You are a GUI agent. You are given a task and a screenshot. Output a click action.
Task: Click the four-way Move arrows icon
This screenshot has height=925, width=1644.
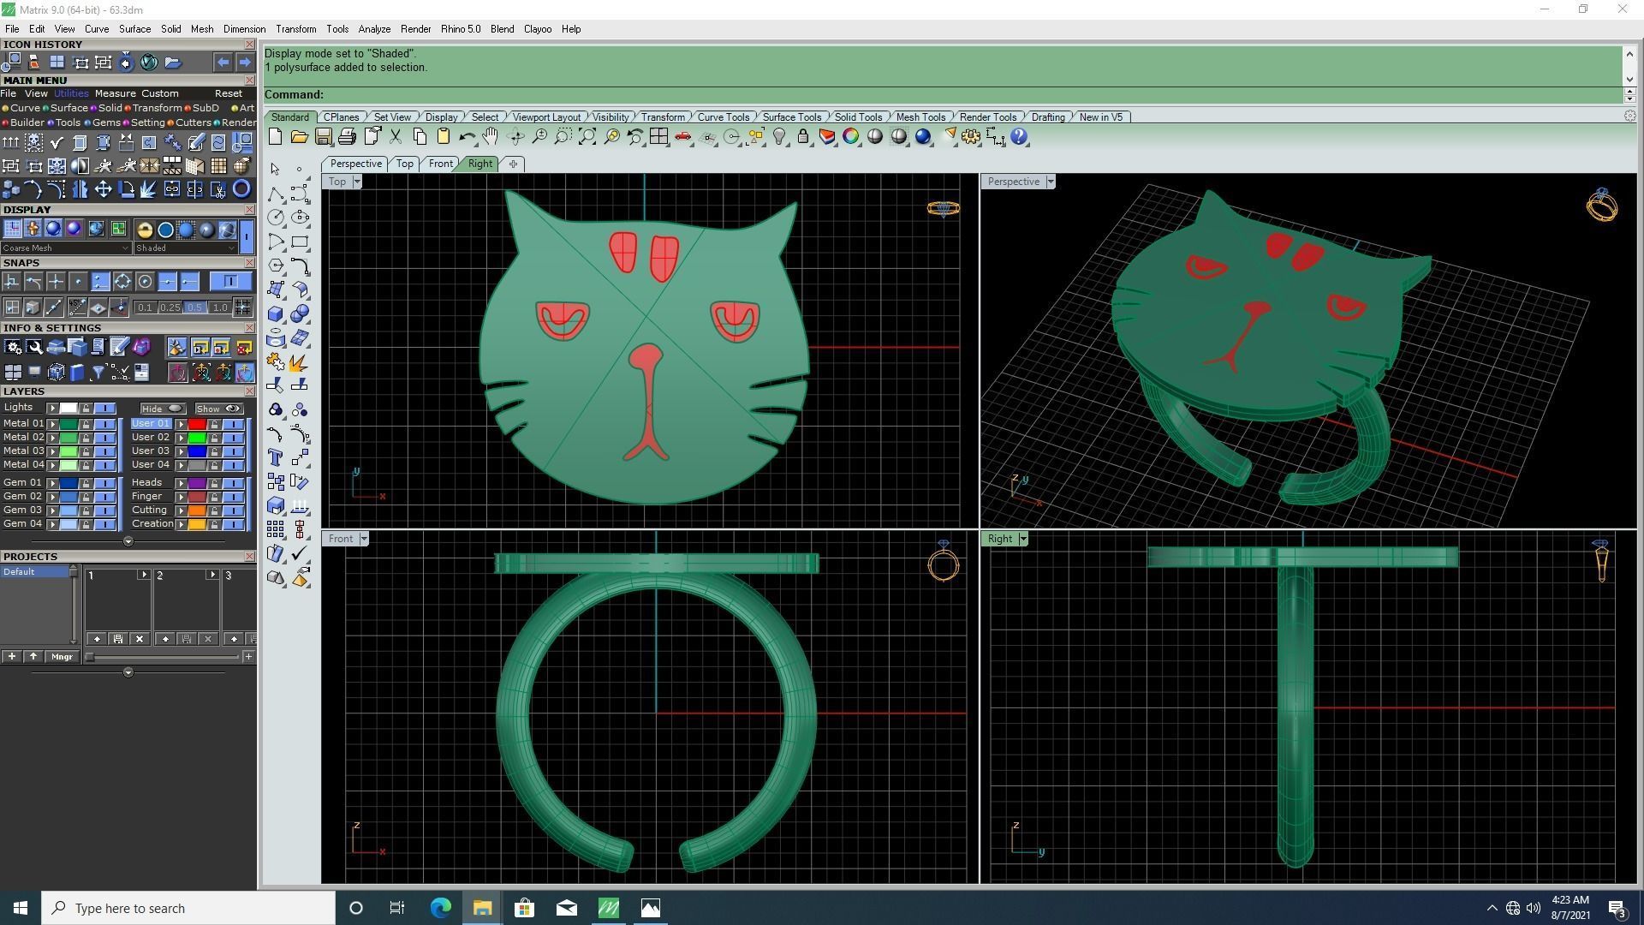(103, 188)
